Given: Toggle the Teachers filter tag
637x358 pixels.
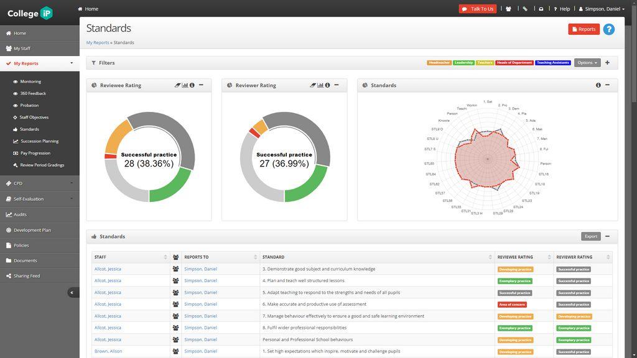Looking at the screenshot, I should pyautogui.click(x=485, y=63).
